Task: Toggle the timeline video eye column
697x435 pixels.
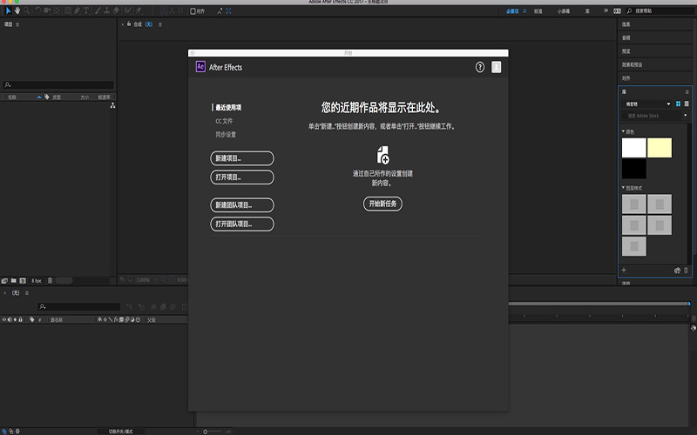Action: (x=4, y=319)
